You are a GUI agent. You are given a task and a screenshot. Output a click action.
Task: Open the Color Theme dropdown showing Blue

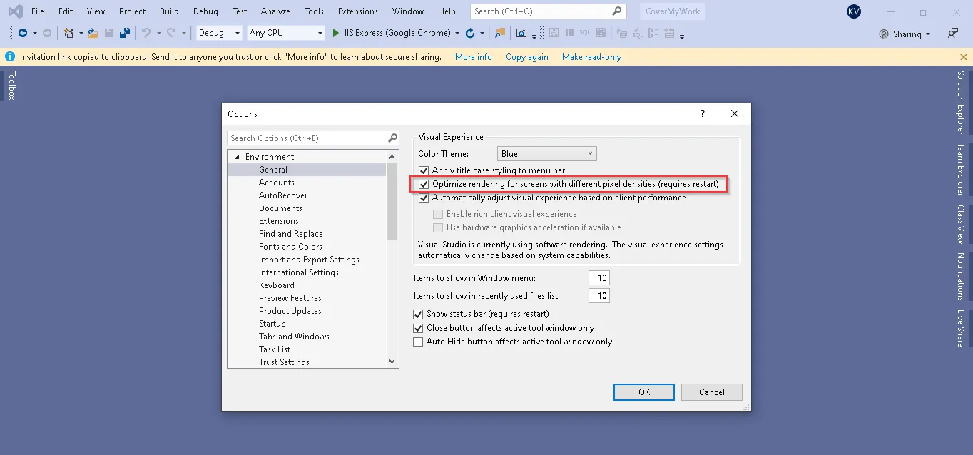(546, 154)
